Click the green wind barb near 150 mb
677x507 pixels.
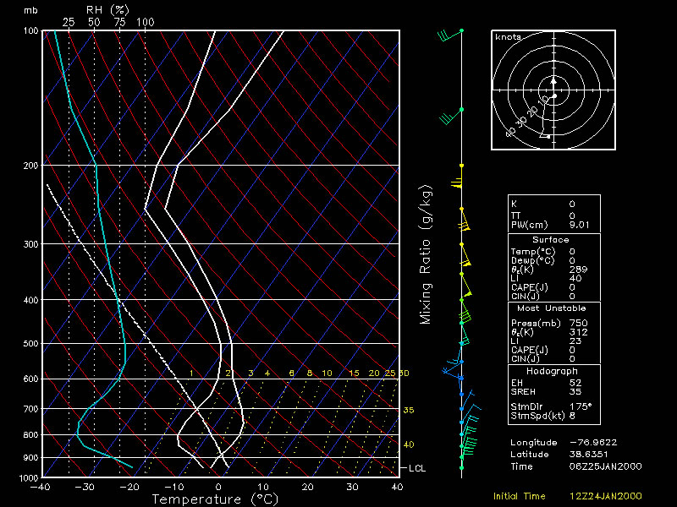pyautogui.click(x=451, y=116)
